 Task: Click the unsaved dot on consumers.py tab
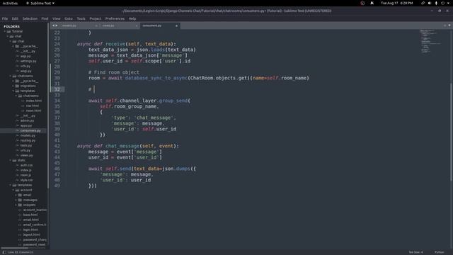coord(176,25)
